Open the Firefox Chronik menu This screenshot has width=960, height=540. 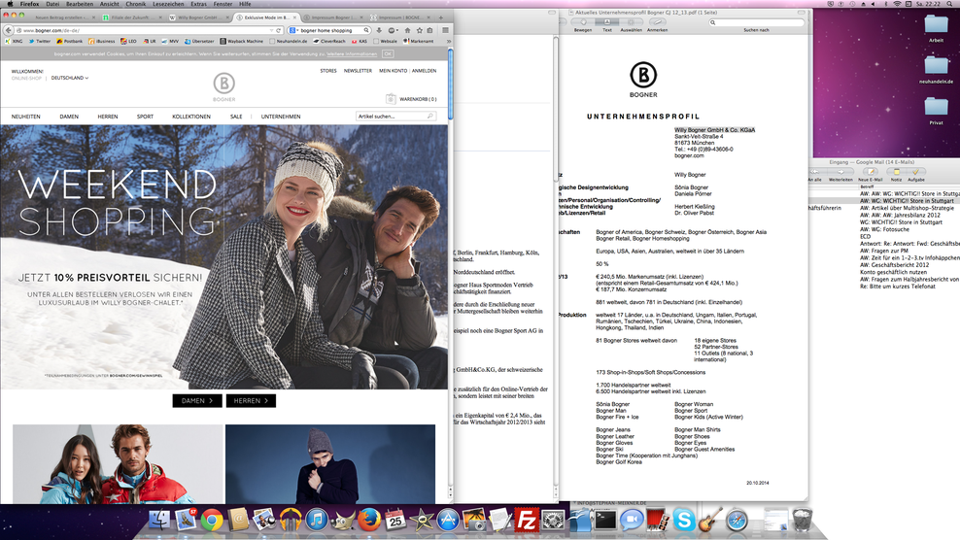coord(135,4)
